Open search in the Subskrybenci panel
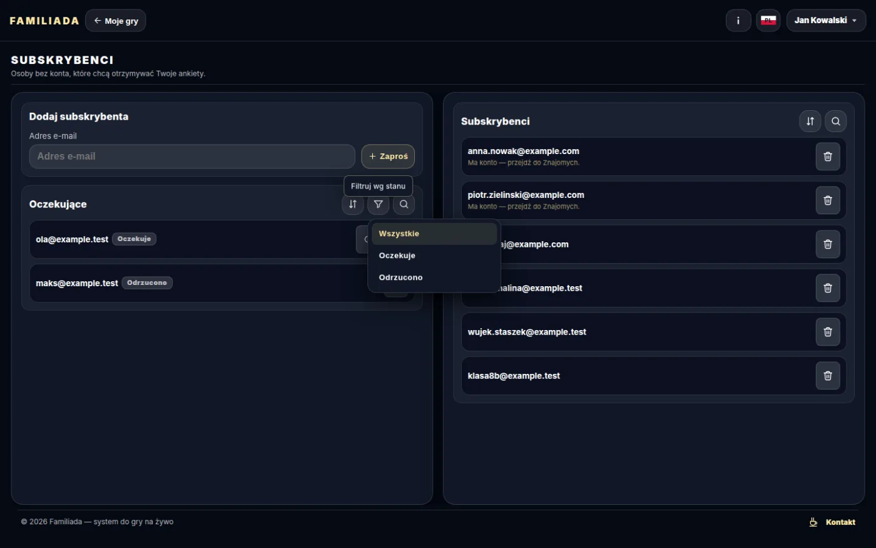This screenshot has height=548, width=876. pyautogui.click(x=836, y=121)
